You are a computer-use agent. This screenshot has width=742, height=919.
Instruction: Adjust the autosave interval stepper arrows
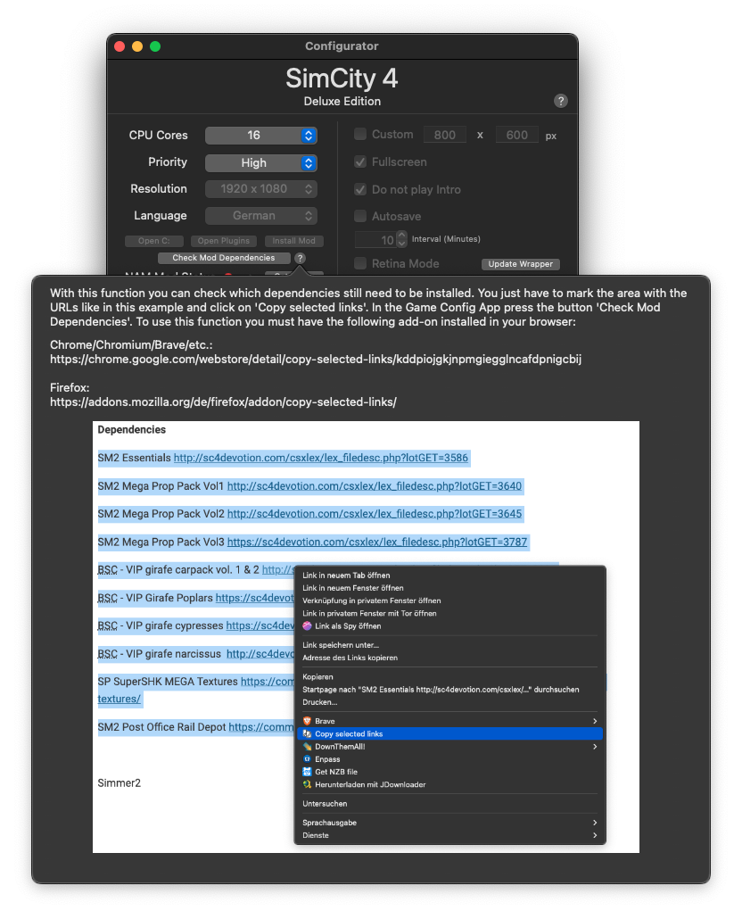click(x=401, y=239)
